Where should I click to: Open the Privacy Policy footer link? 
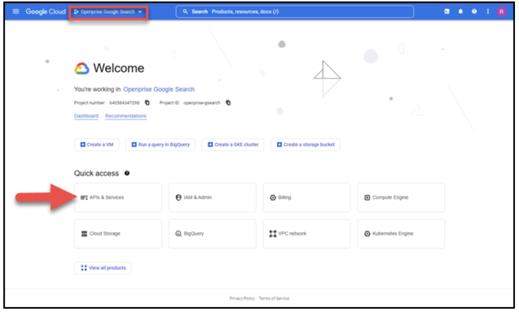pos(242,298)
